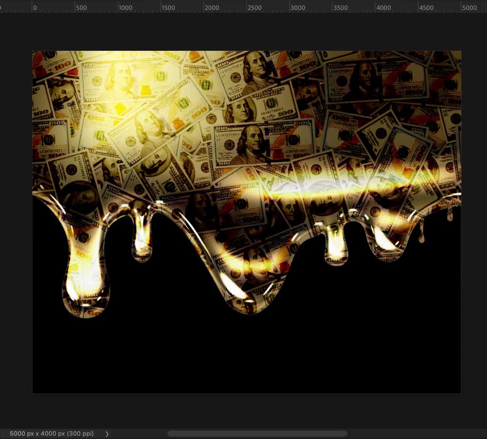
Task: Click the ruler mark labeled 5000
Action: (469, 8)
